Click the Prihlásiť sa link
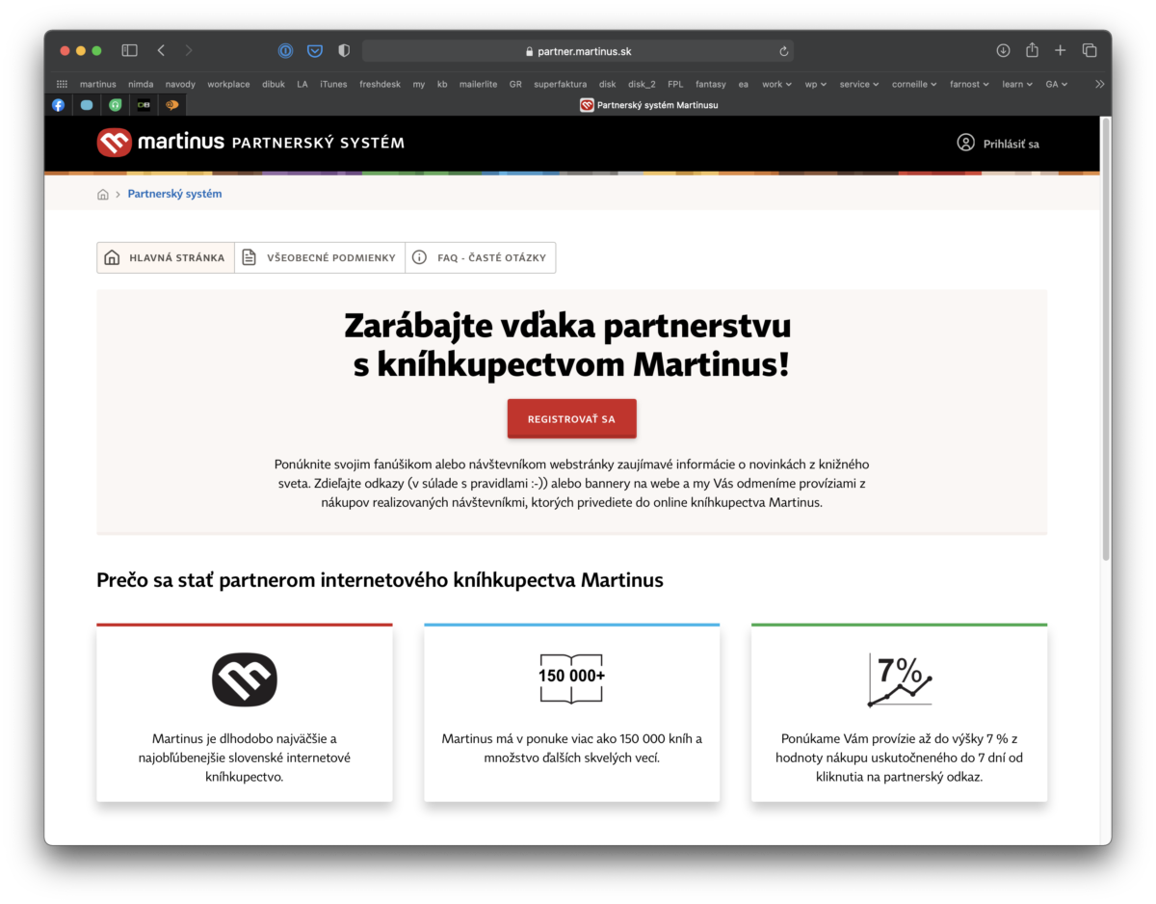 [x=1011, y=144]
